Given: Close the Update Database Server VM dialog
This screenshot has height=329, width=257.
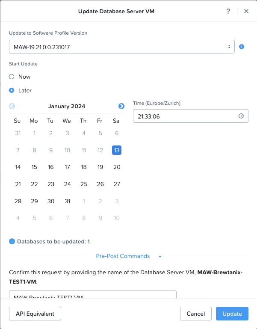Looking at the screenshot, I should (x=246, y=11).
